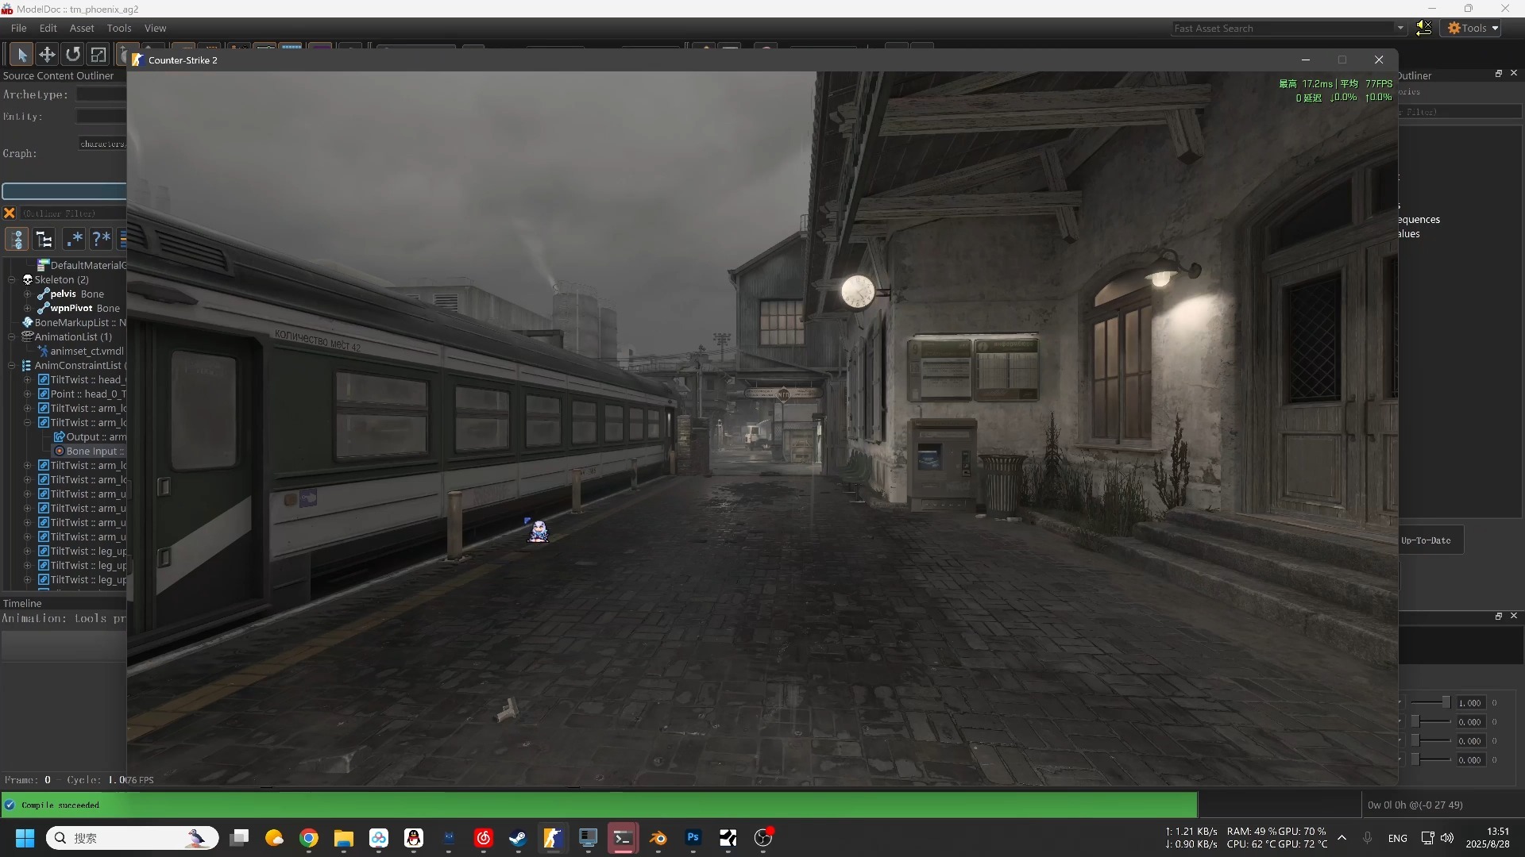Launch Google Chrome from the taskbar
Viewport: 1525px width, 857px height.
[309, 838]
